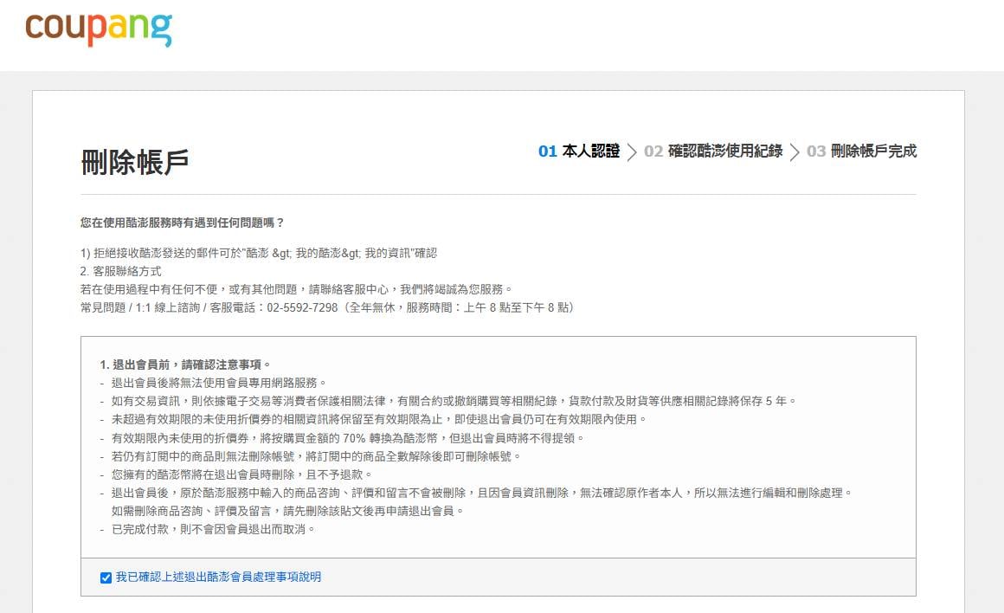Click the line 您擁有的酷澎幣將在退出會員時刪除，且不予退款。

242,474
